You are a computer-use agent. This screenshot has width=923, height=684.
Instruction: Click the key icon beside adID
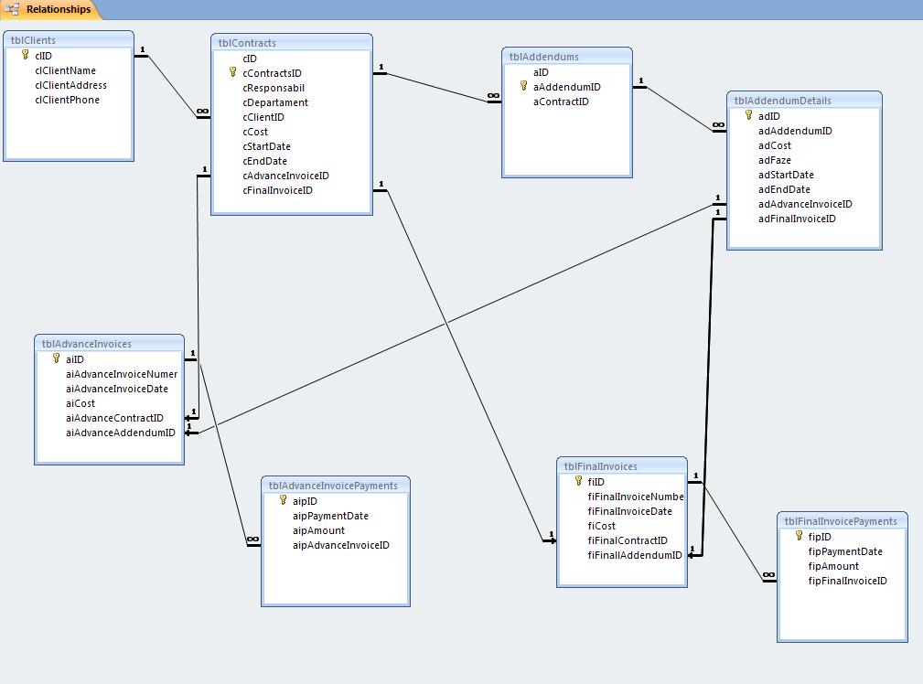(748, 115)
